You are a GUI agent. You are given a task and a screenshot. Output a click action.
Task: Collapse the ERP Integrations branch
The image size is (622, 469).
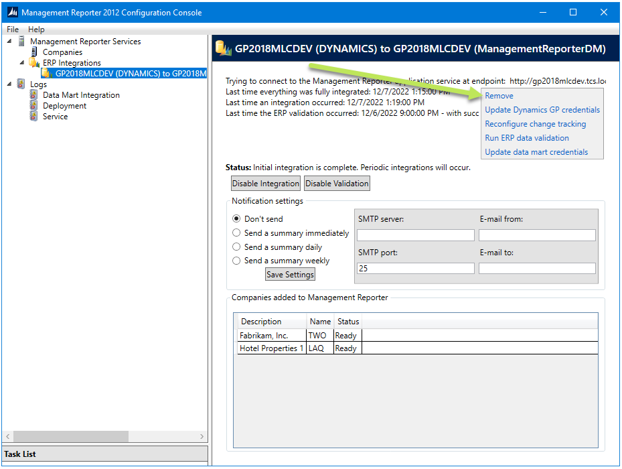(x=21, y=62)
